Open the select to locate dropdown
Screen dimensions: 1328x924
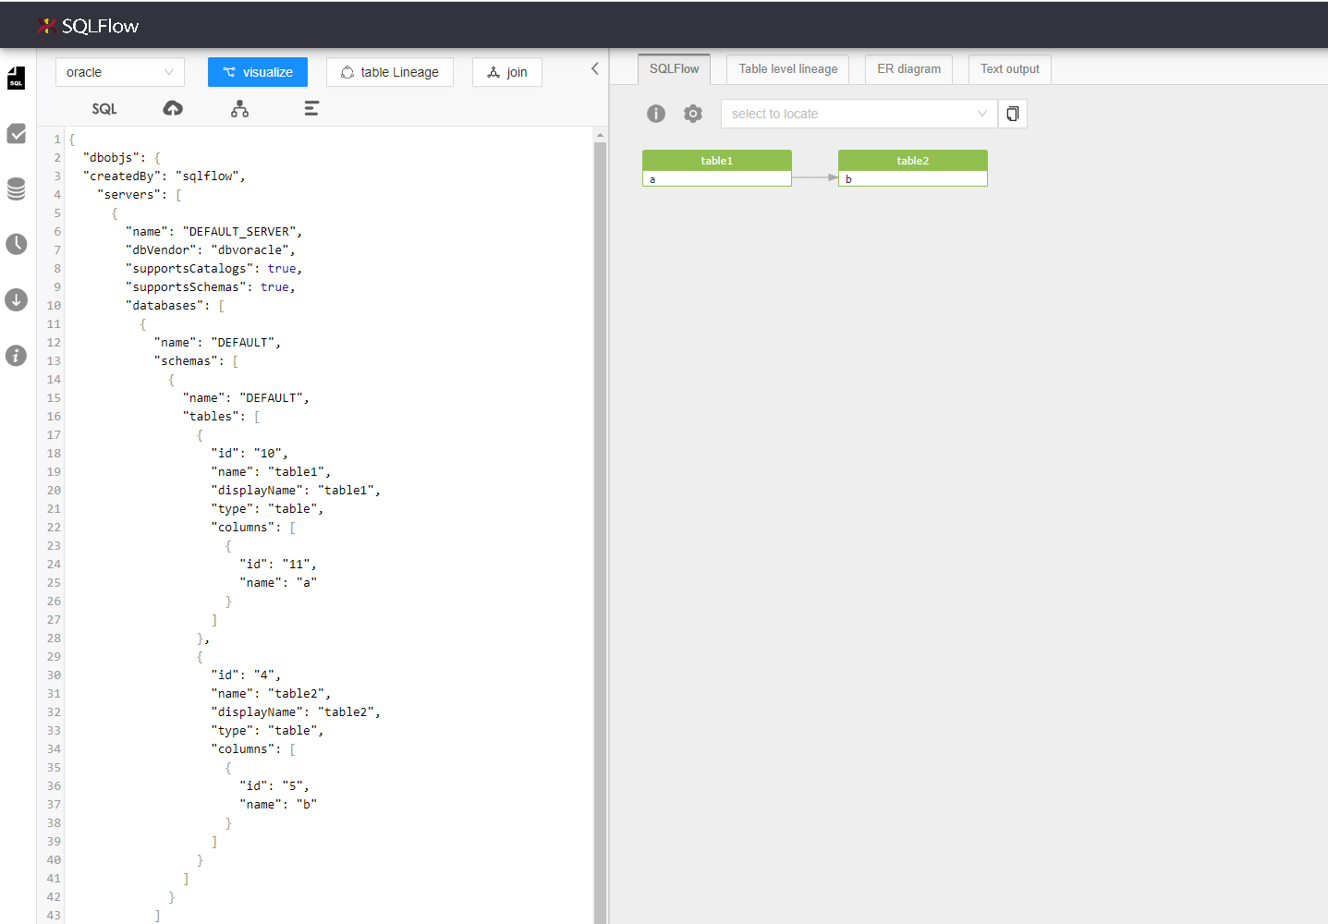pos(859,114)
